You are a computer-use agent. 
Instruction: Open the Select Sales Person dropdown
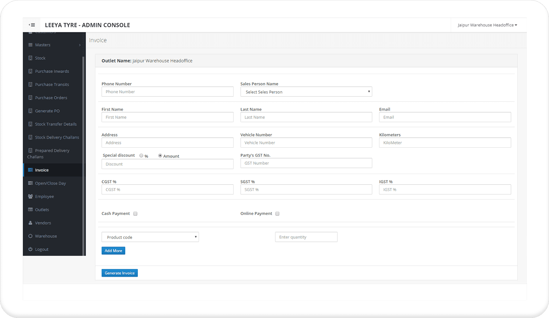[x=306, y=92]
